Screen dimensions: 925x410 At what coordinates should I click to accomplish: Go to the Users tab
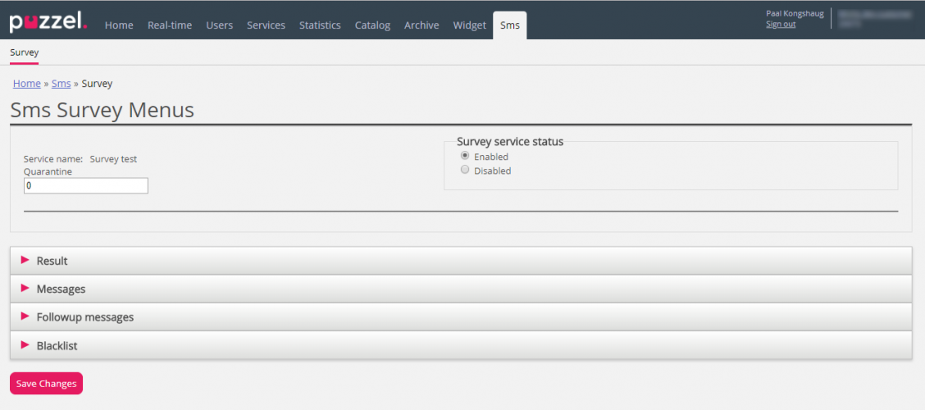pyautogui.click(x=219, y=25)
